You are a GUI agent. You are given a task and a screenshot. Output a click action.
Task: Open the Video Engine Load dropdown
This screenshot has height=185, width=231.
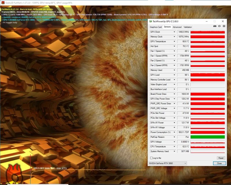pyautogui.click(x=174, y=84)
